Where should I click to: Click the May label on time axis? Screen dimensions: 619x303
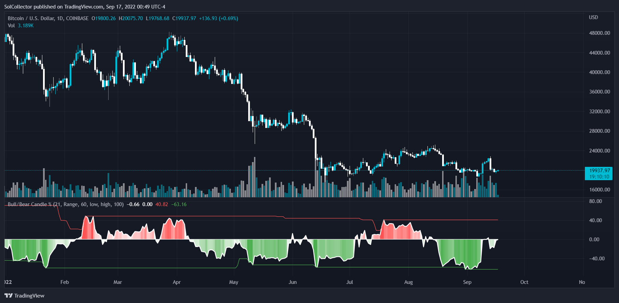click(234, 282)
